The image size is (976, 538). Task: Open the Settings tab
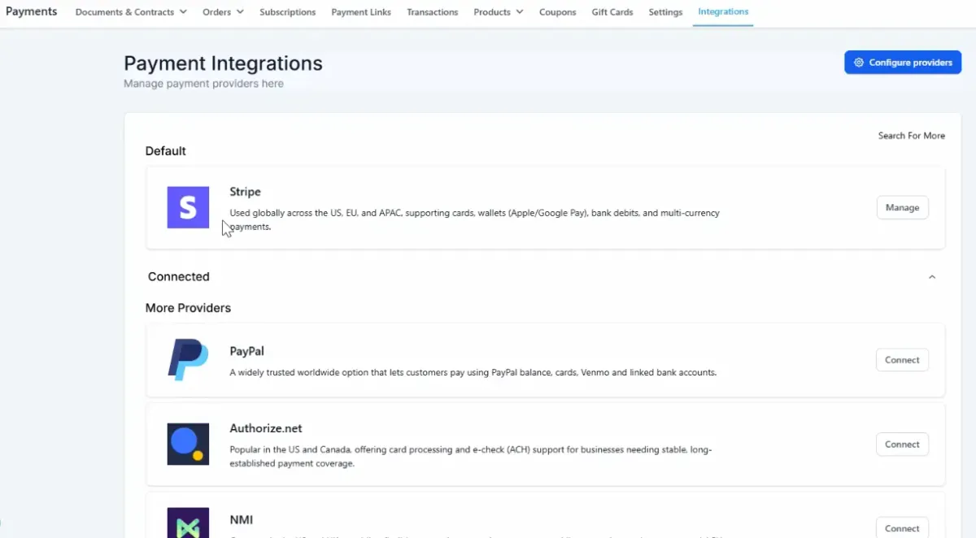pyautogui.click(x=665, y=12)
